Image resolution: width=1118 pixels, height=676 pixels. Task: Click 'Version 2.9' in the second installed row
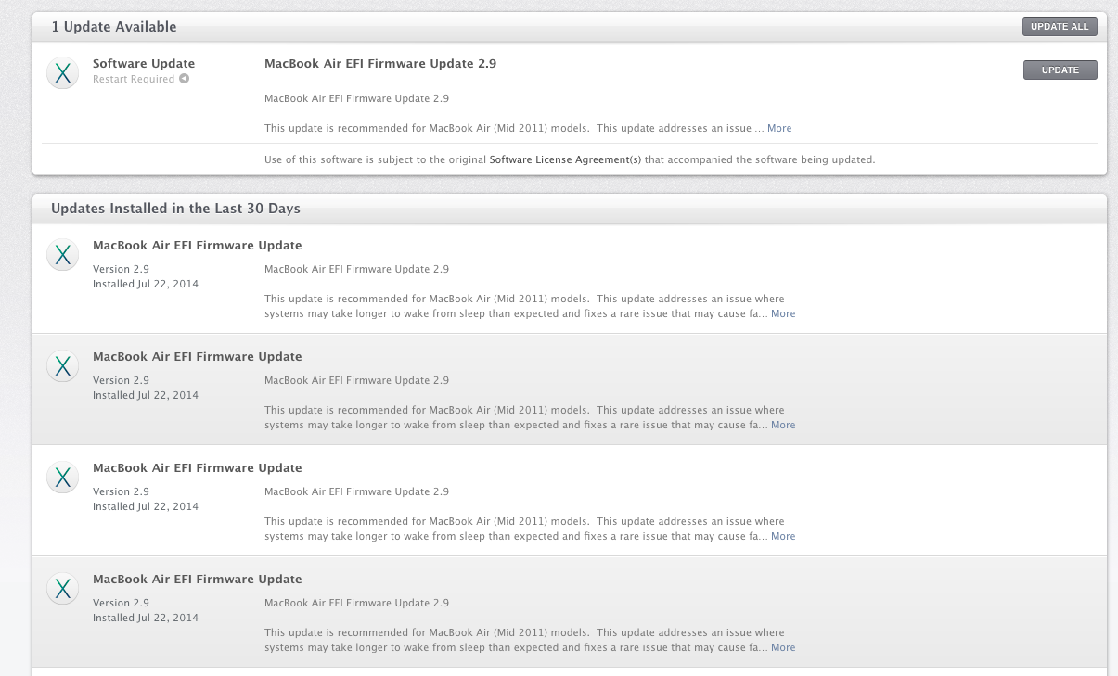click(x=121, y=380)
